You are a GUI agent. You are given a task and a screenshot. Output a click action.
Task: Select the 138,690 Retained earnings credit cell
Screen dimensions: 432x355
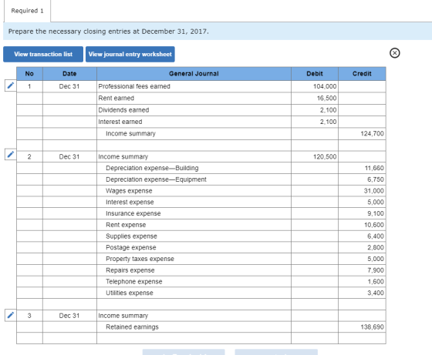(362, 327)
